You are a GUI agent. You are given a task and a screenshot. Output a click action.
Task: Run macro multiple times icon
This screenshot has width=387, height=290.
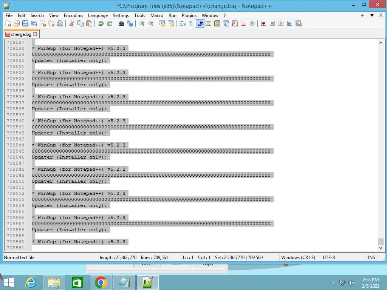(290, 23)
